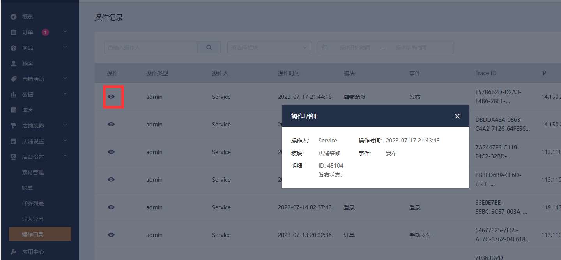View details of row with Trace DBDDA4EA
This screenshot has height=260, width=561.
[x=111, y=124]
